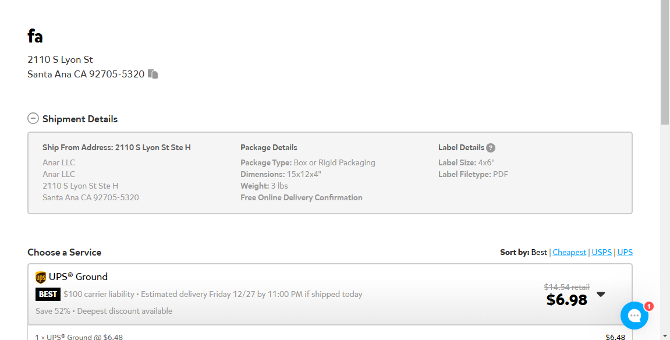Click the 1 × UPS Ground line item
The image size is (670, 340).
coord(79,337)
